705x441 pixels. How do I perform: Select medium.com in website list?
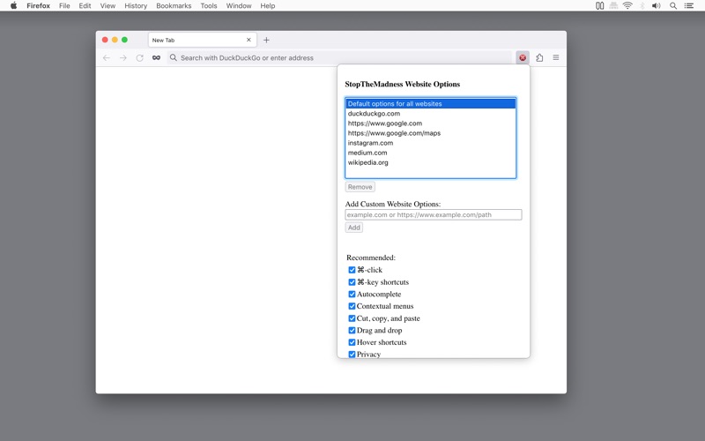point(431,153)
